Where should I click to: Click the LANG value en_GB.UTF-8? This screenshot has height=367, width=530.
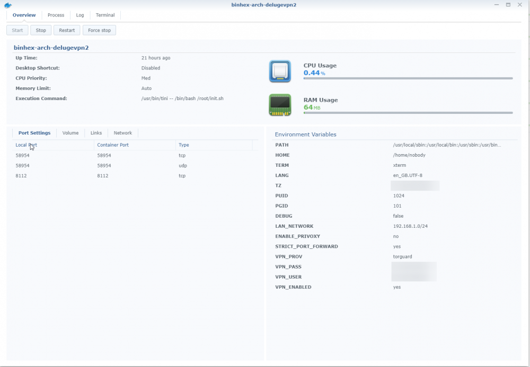tap(408, 175)
